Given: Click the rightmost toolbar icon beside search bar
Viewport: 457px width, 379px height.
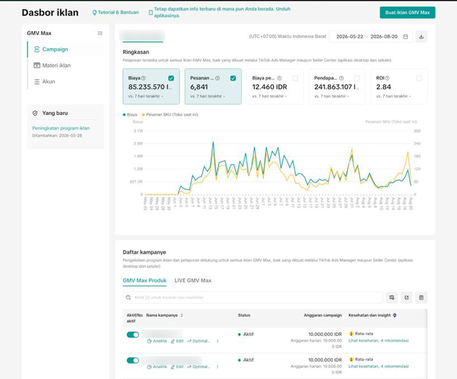Looking at the screenshot, I should tap(421, 298).
